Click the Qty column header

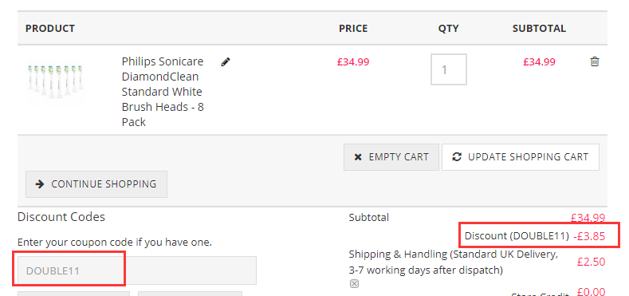(x=449, y=29)
